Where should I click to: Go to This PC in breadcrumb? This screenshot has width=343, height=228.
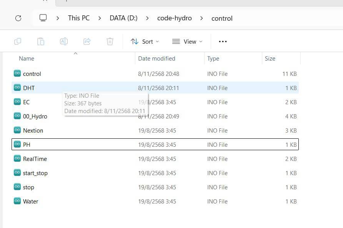pyautogui.click(x=78, y=18)
